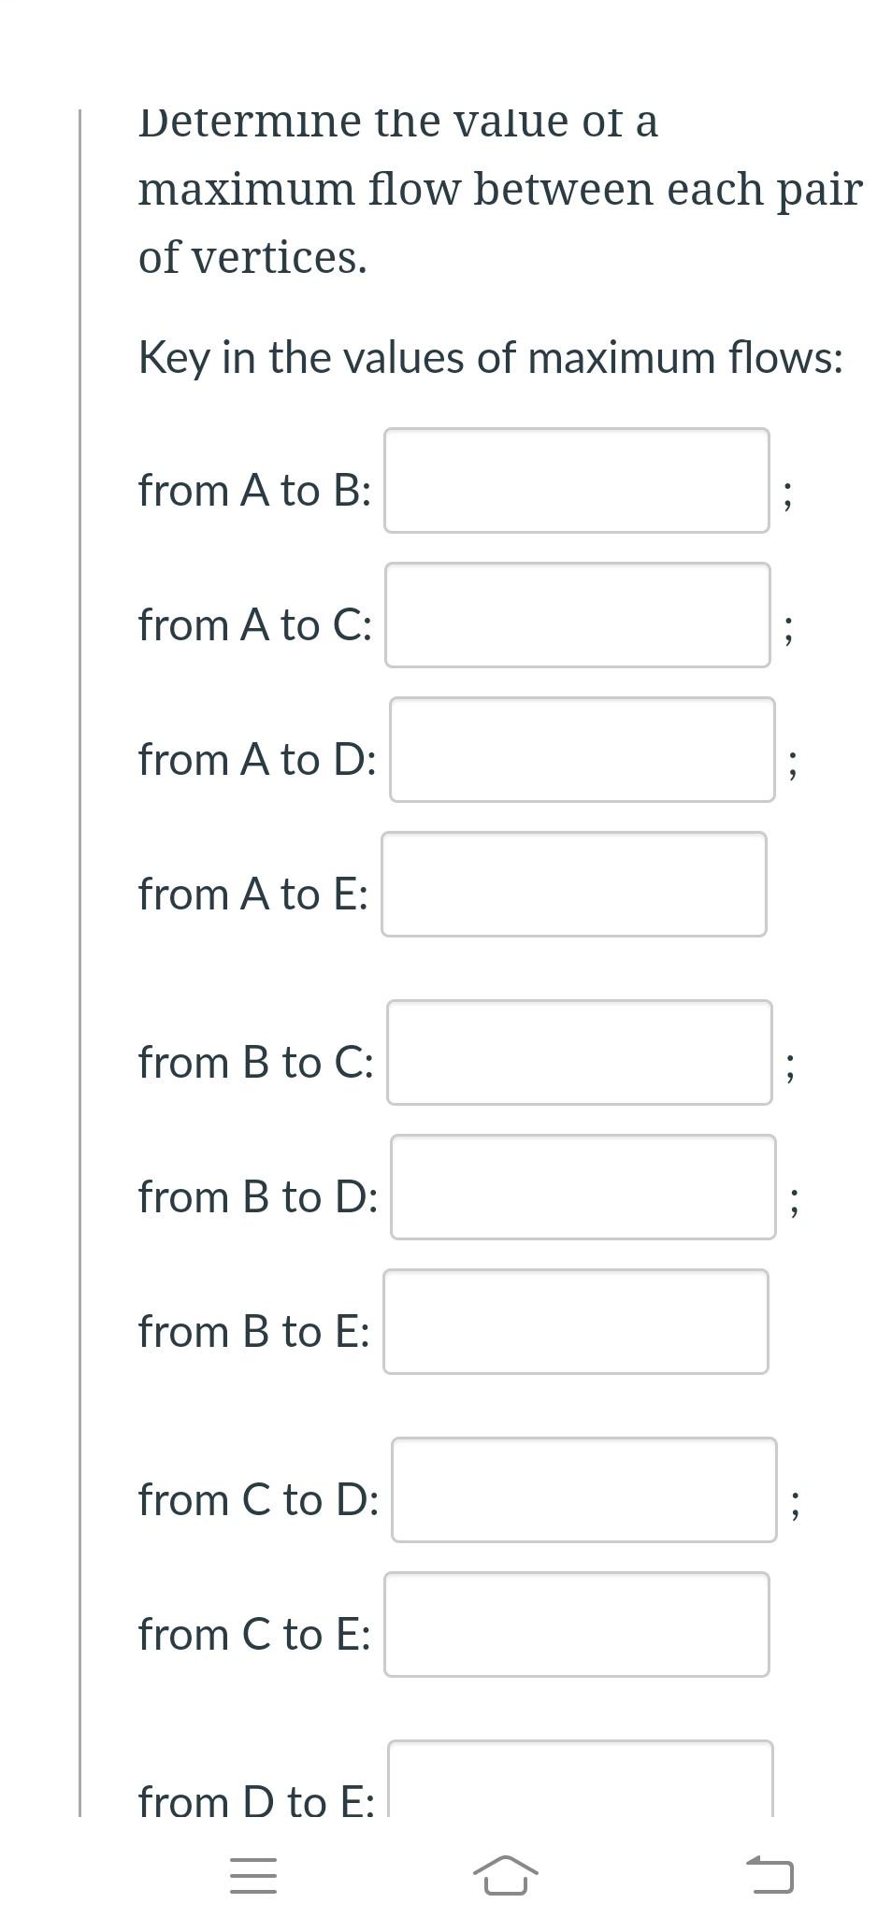Image resolution: width=892 pixels, height=1932 pixels.
Task: Tap the label 'from D to E:'
Action: click(x=258, y=1801)
